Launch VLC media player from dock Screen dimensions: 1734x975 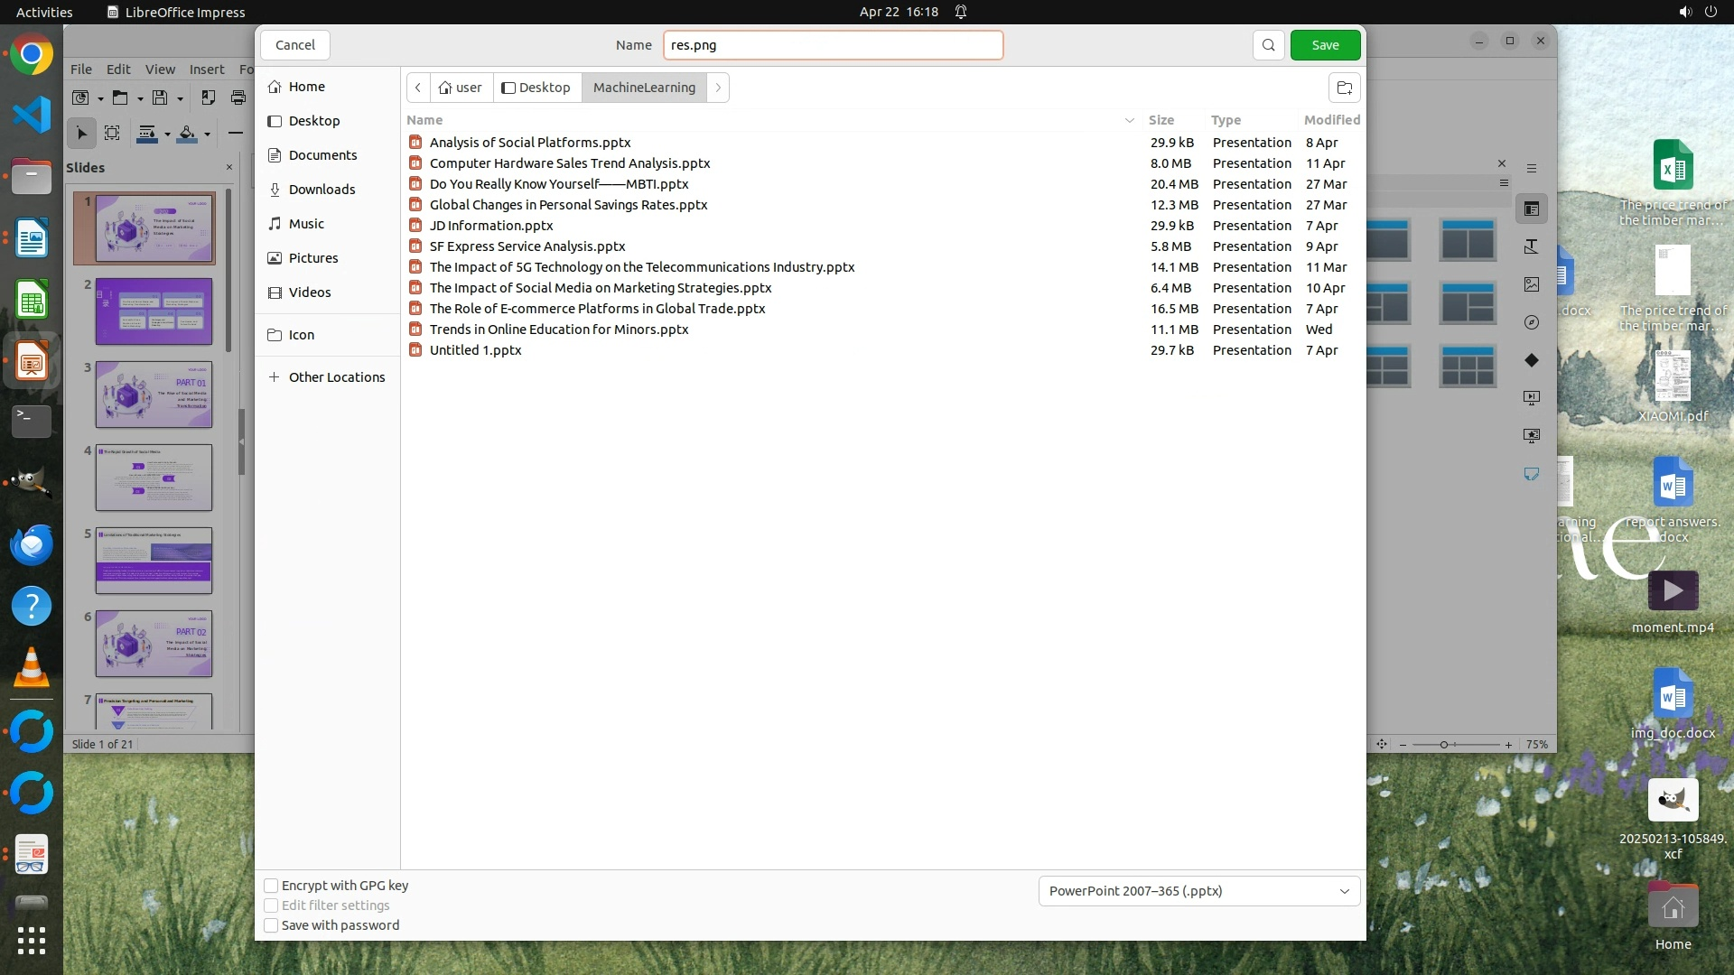click(32, 668)
